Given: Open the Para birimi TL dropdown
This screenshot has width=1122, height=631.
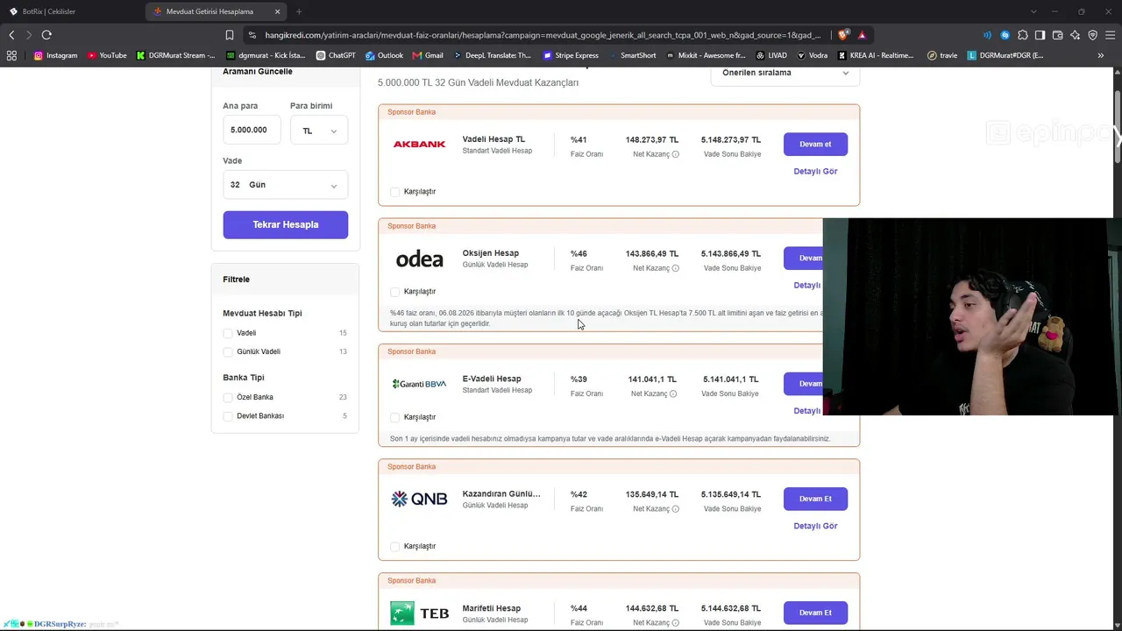Looking at the screenshot, I should tap(319, 131).
